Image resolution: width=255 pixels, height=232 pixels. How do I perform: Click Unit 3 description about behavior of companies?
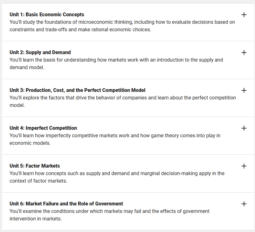pyautogui.click(x=123, y=102)
